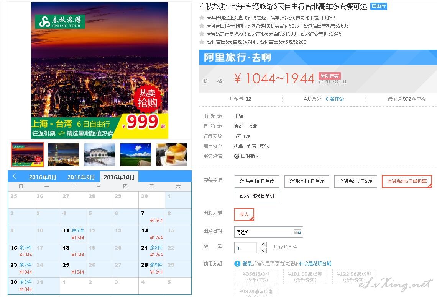Viewport: 437px width, 297px height.
Task: Decrease quantity with the down arrow
Action: (263, 251)
